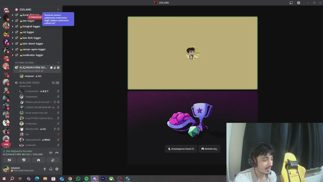
Task: Collapse YETENEK SİZSİNİZ category
Action: 25,63
